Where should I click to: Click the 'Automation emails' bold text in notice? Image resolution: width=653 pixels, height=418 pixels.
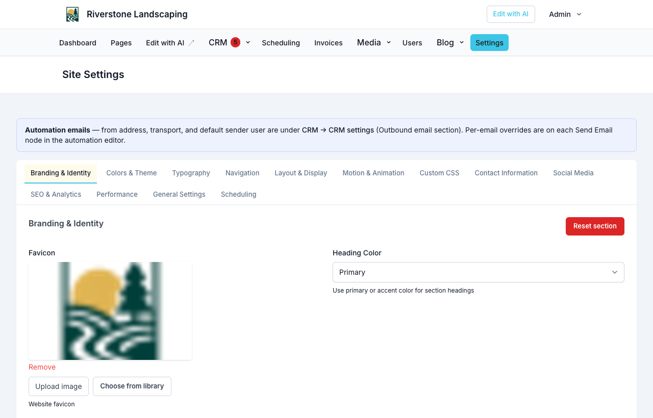(x=58, y=130)
